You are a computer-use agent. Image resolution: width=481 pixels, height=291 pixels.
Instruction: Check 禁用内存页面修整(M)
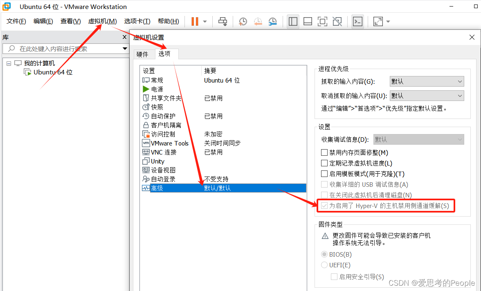coord(324,153)
